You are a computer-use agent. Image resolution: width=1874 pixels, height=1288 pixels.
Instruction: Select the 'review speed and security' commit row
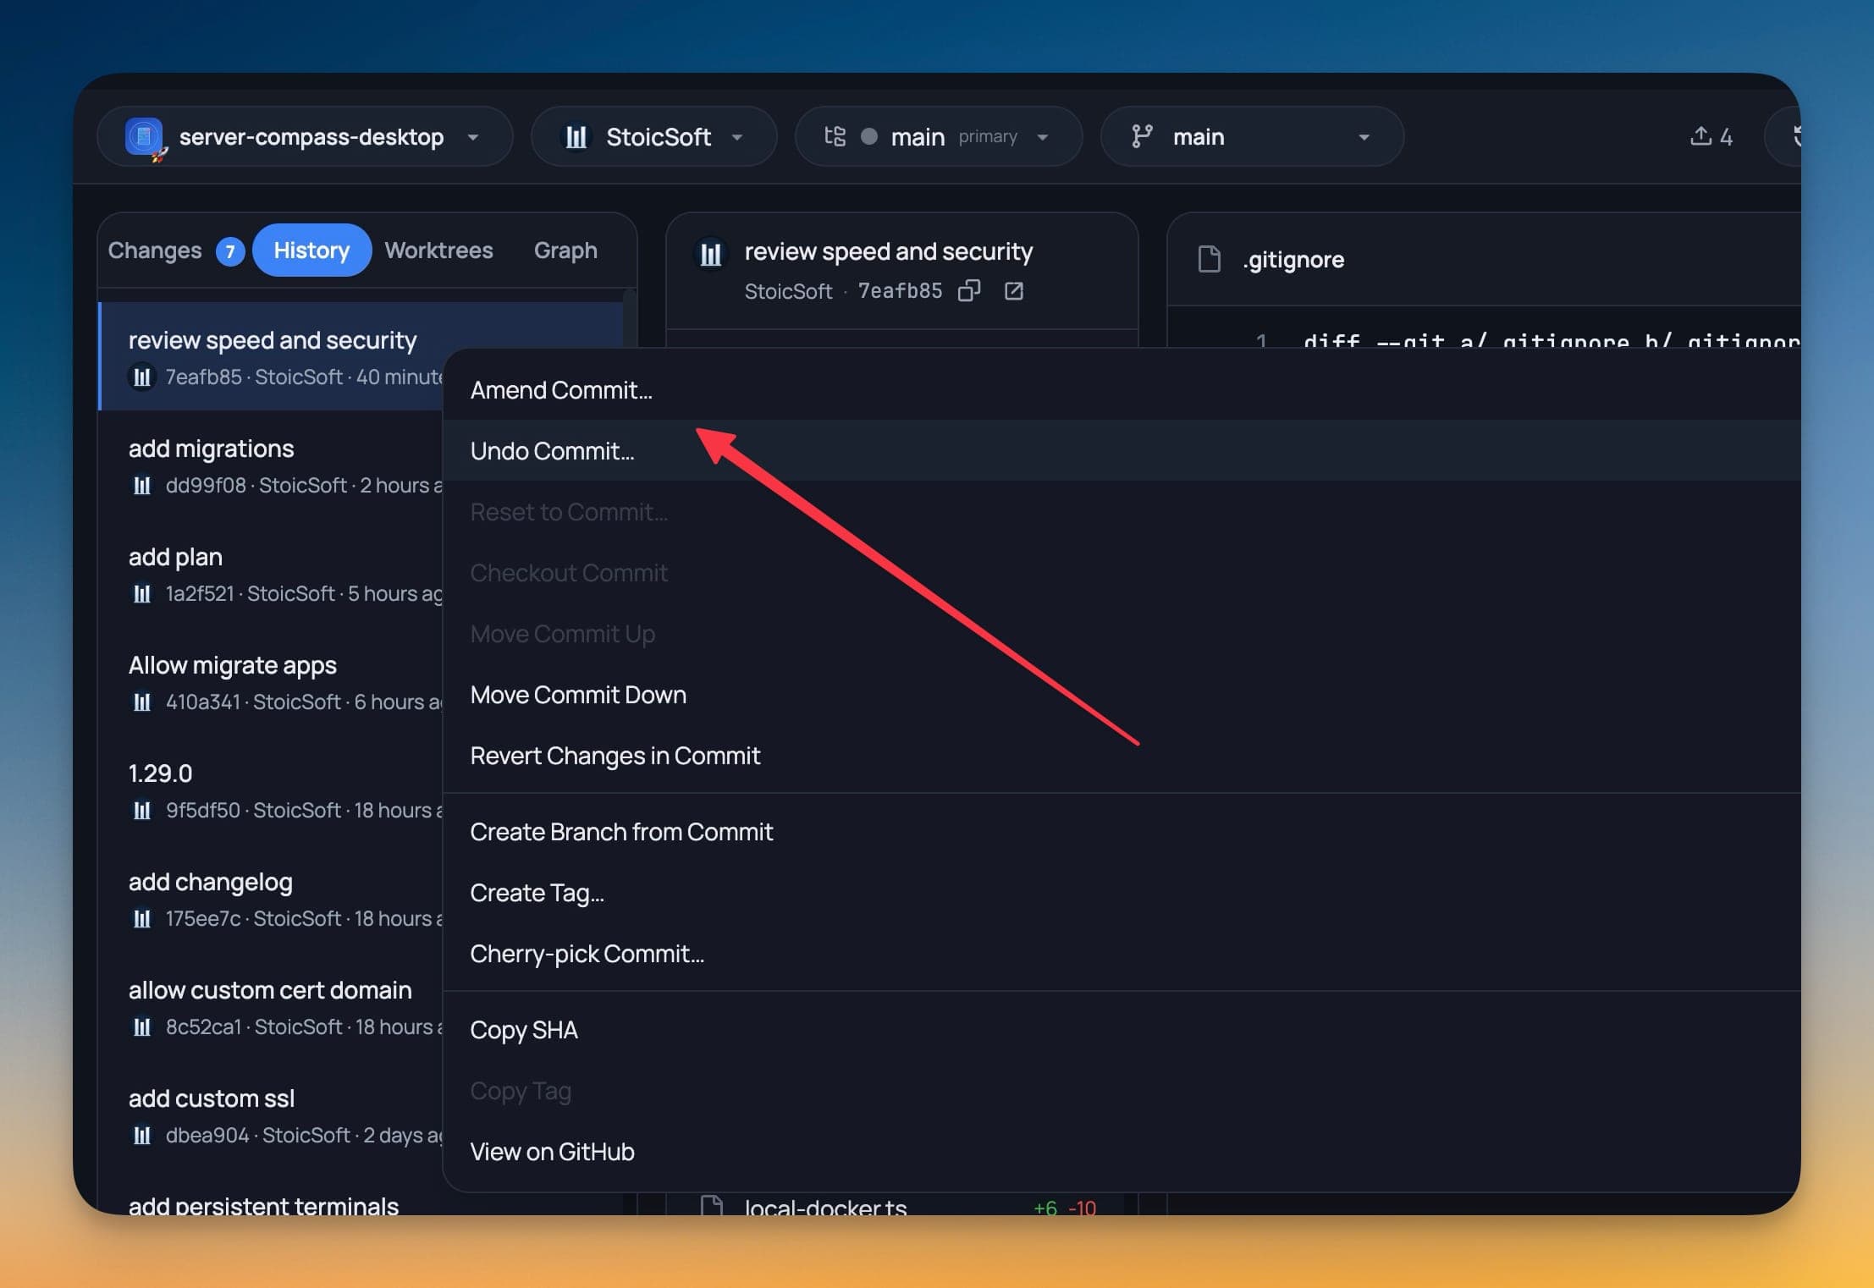point(361,356)
